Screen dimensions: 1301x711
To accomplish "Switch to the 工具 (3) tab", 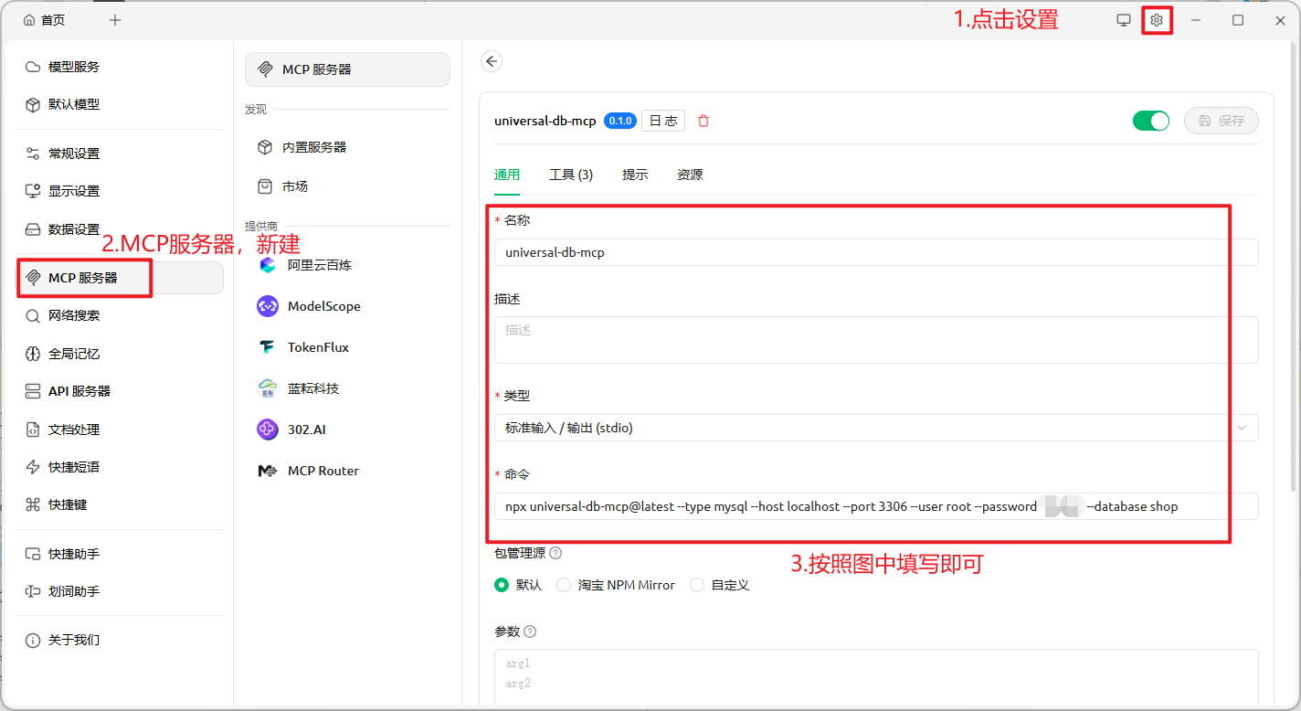I will click(x=571, y=175).
